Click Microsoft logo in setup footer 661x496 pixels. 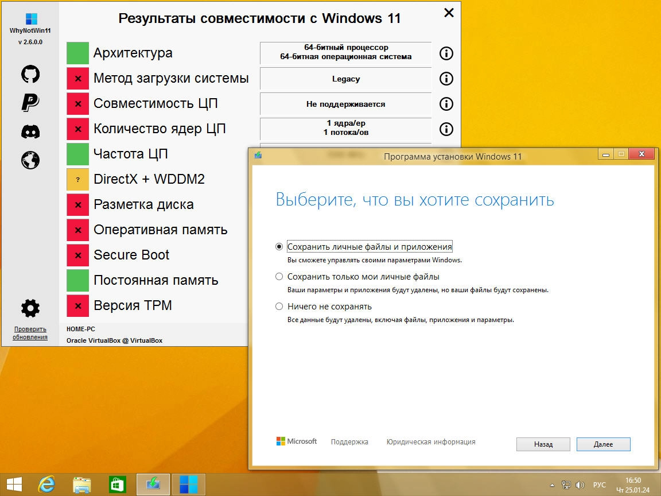[296, 441]
